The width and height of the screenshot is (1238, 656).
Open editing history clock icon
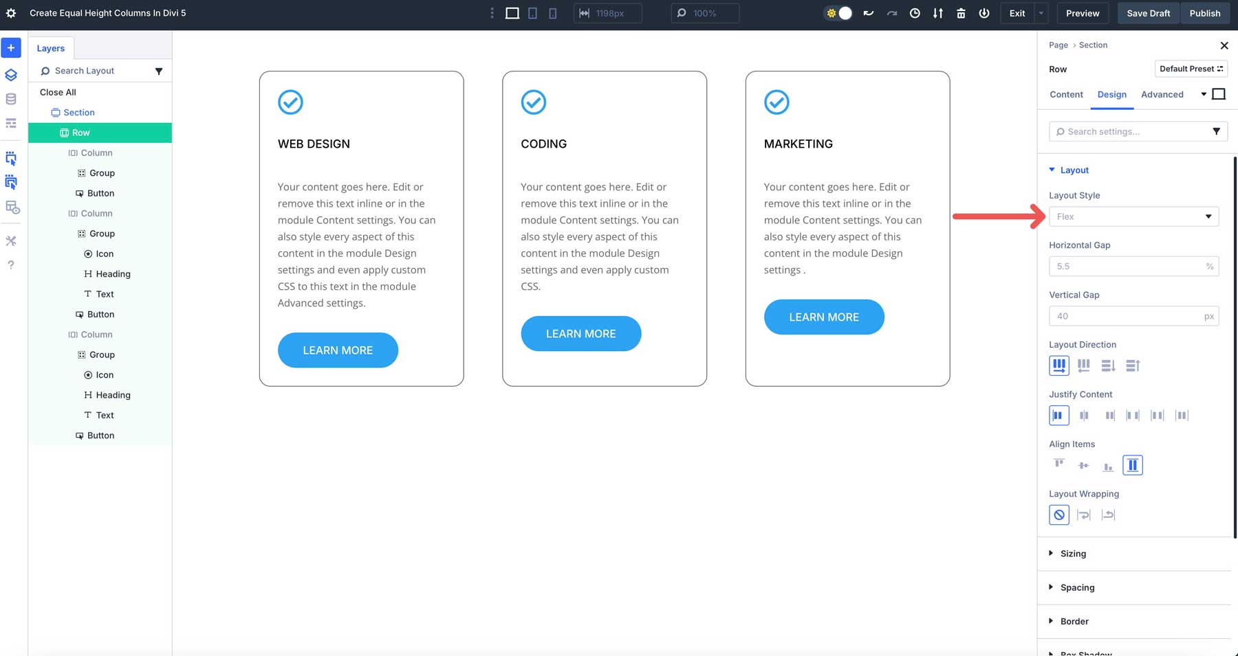pyautogui.click(x=915, y=13)
